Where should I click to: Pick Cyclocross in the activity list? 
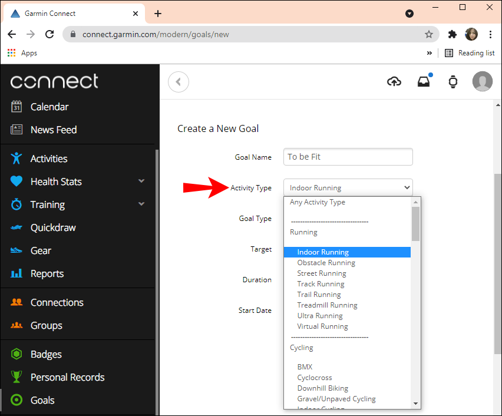[315, 378]
